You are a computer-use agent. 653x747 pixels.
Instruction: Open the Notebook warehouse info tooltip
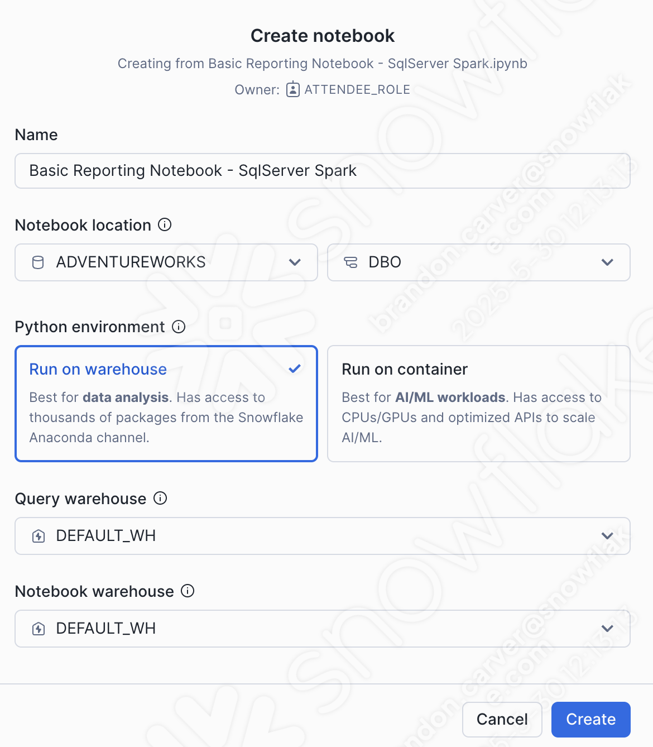tap(188, 591)
